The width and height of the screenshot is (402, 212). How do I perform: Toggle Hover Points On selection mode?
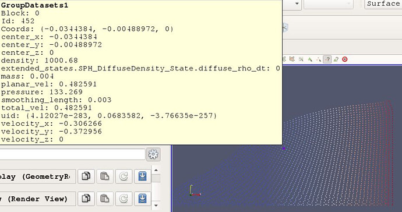327,59
